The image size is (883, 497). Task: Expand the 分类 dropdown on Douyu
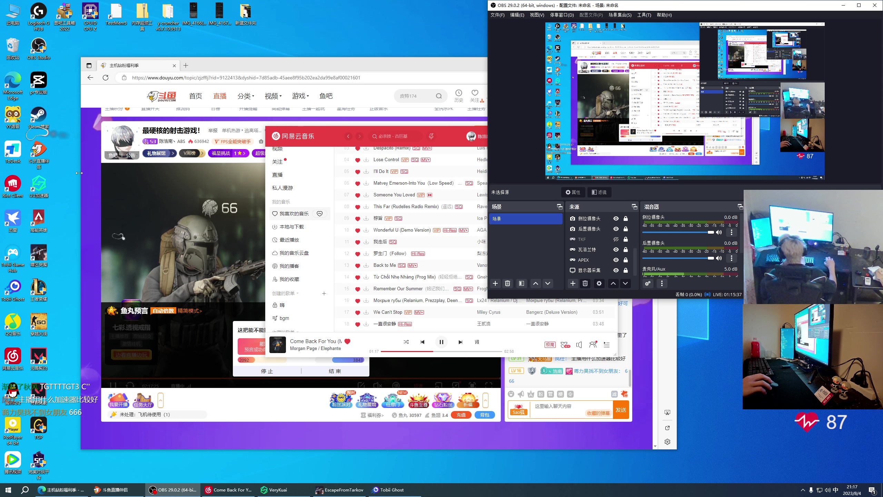click(x=246, y=96)
